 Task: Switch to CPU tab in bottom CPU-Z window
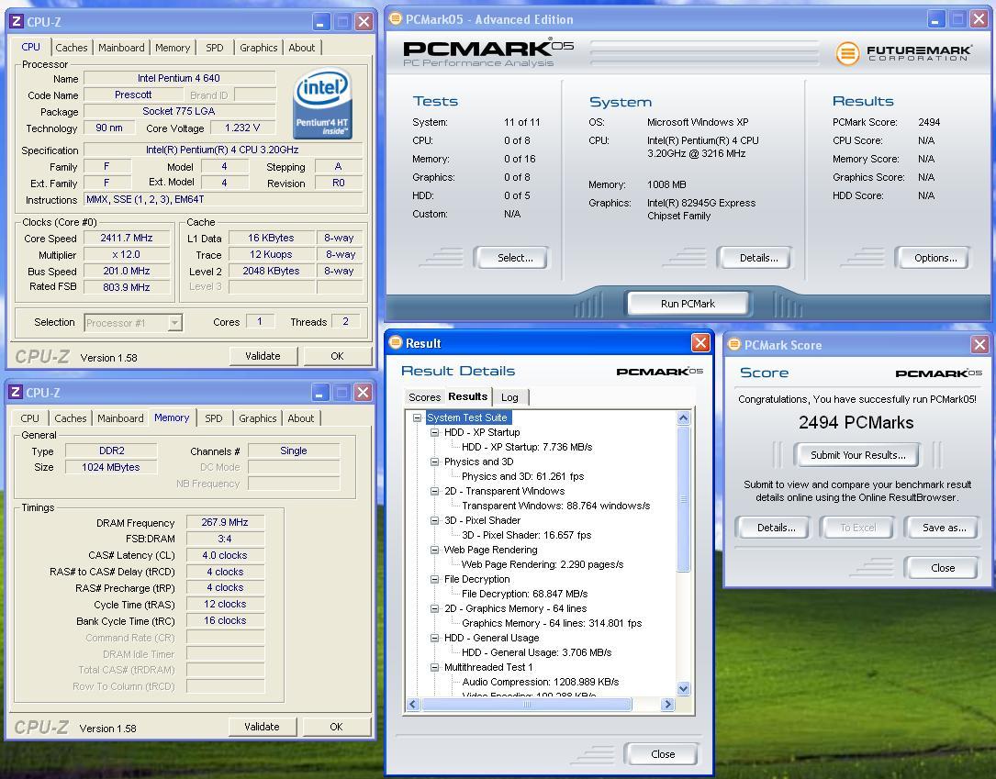[30, 418]
